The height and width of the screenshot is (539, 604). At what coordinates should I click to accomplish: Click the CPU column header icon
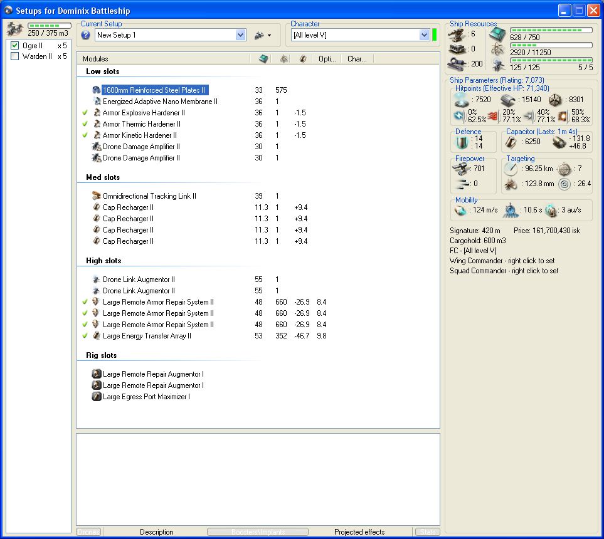coord(263,59)
